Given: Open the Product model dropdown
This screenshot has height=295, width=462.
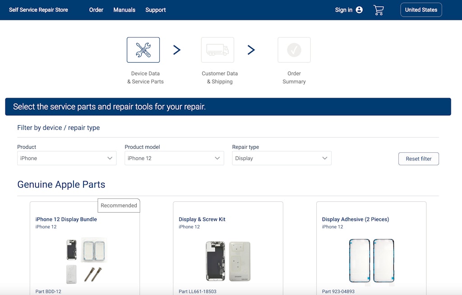Looking at the screenshot, I should (174, 158).
